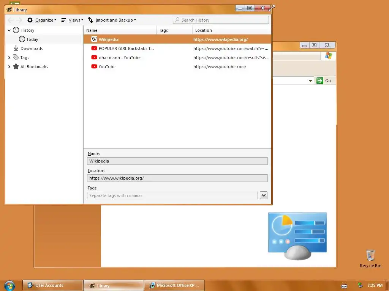The width and height of the screenshot is (389, 291).
Task: Open the Recycle Bin on desktop
Action: (370, 258)
